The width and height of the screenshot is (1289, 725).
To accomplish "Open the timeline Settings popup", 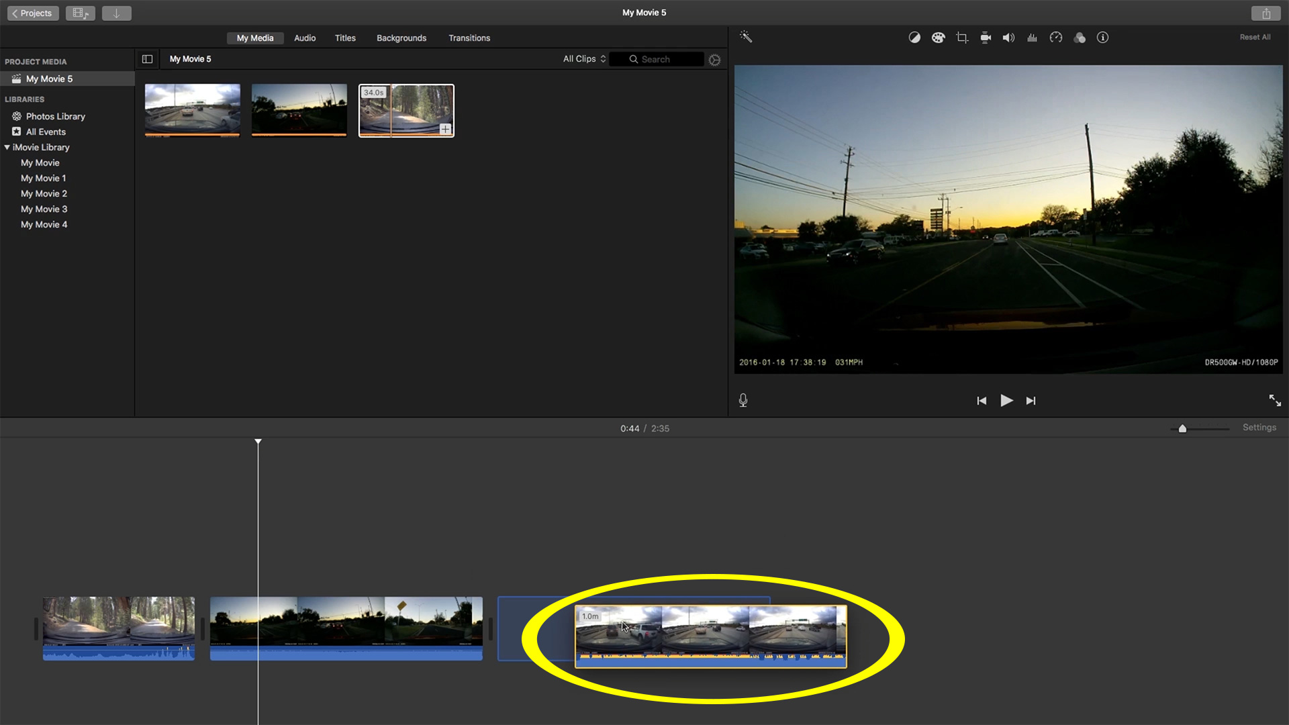I will 1259,428.
